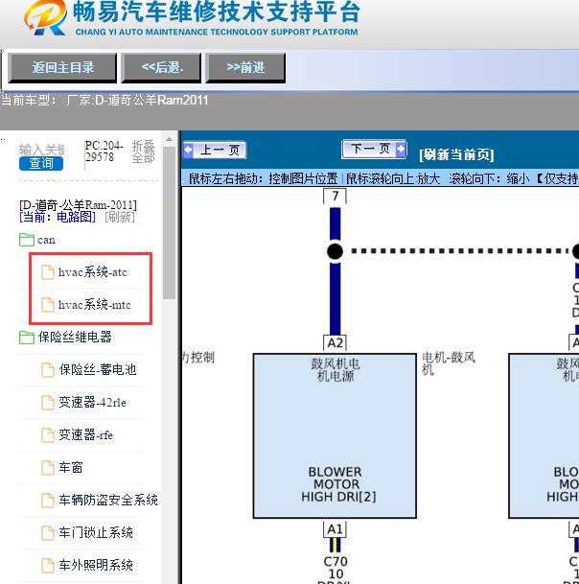Click 刷新当前页 refresh link
Viewport: 579px width, 584px height.
(456, 154)
